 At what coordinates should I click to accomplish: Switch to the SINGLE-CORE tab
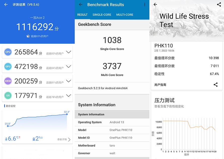coord(102,15)
